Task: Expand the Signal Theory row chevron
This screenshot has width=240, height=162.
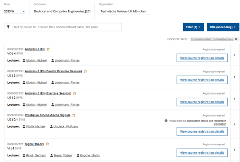Action: coord(234,150)
